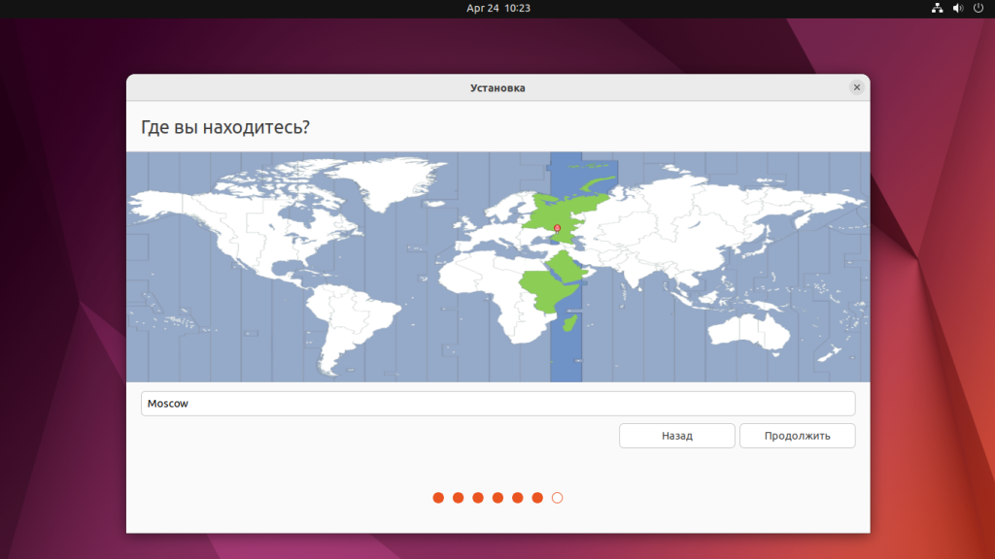Click the fourth orange progress dot
The height and width of the screenshot is (559, 995).
pos(497,498)
